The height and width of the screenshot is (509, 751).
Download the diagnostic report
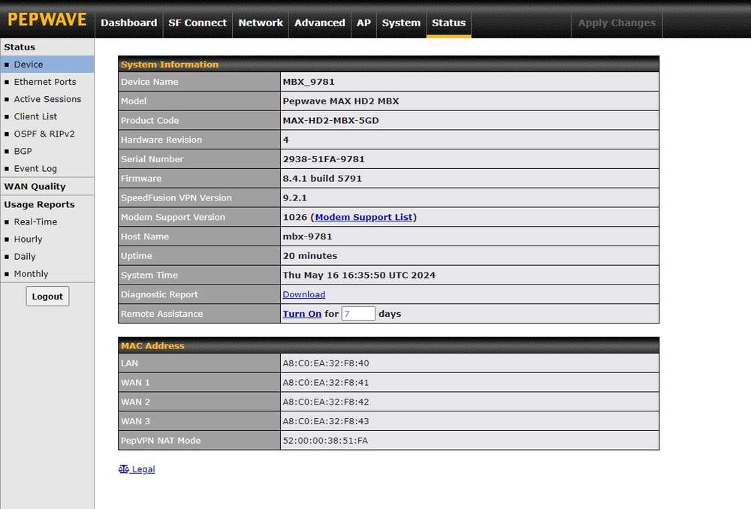click(x=303, y=294)
